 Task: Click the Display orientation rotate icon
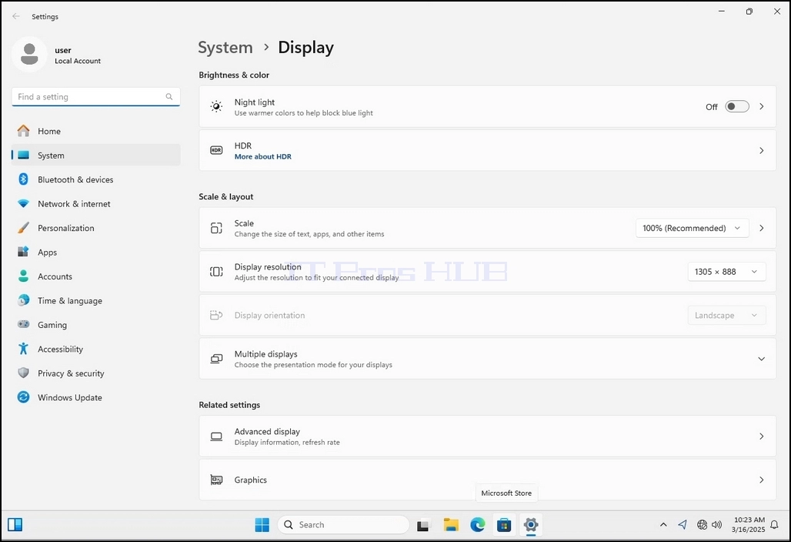click(216, 316)
